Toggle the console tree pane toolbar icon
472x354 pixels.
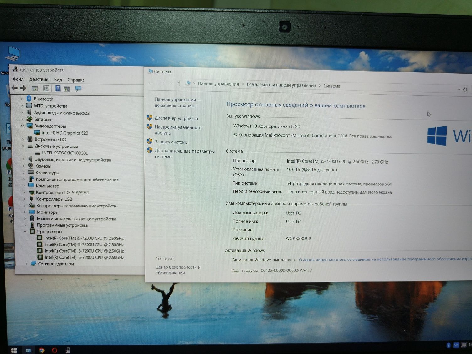(x=35, y=88)
